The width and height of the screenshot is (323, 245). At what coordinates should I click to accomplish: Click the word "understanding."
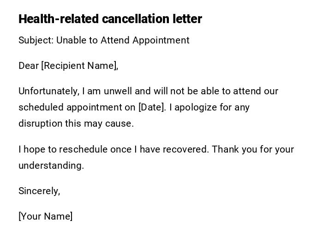pos(51,165)
